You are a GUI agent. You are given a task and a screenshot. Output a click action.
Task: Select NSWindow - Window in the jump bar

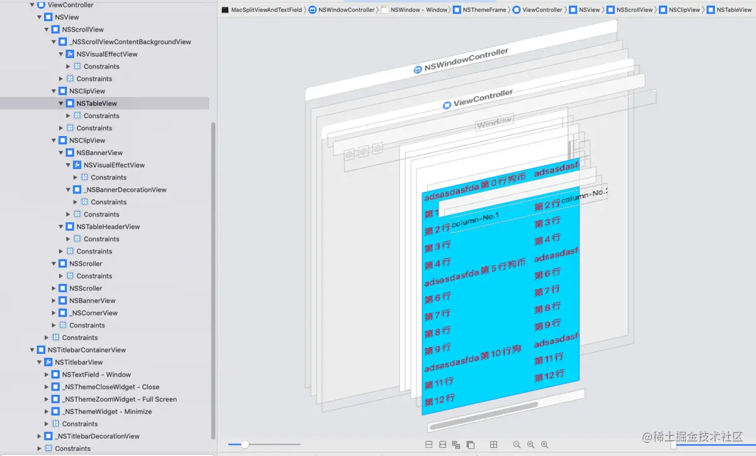(x=419, y=10)
